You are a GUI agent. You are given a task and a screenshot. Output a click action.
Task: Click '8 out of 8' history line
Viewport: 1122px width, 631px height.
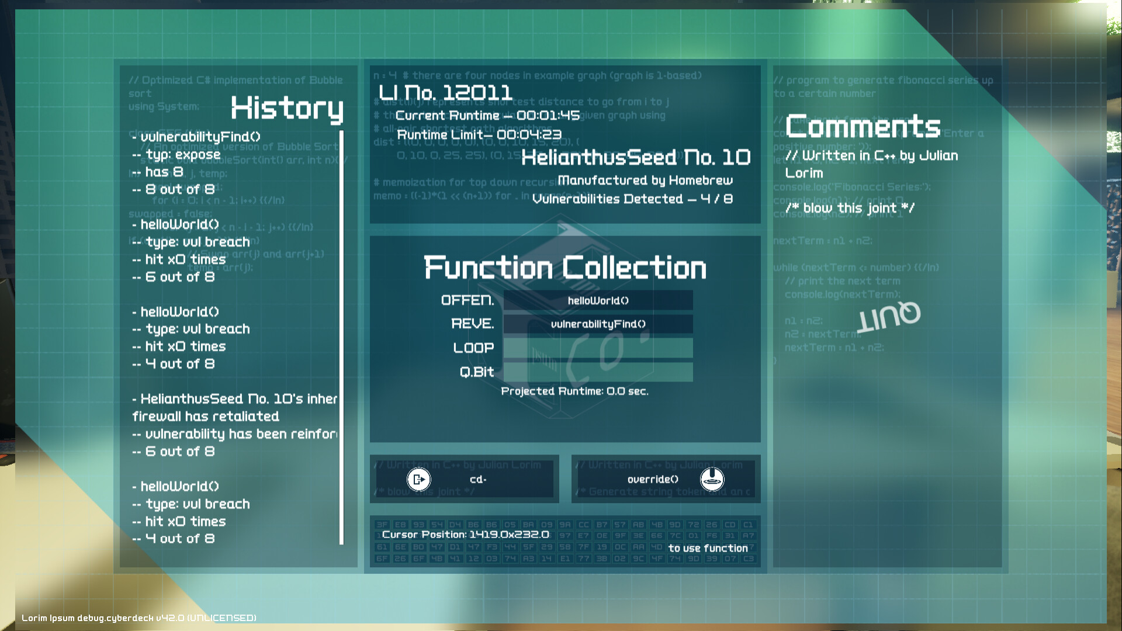174,190
